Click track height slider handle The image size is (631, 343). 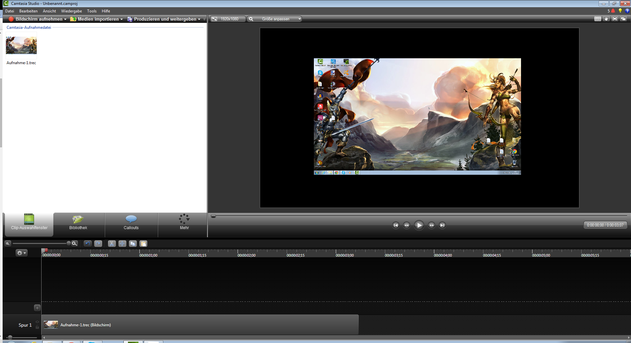point(10,337)
